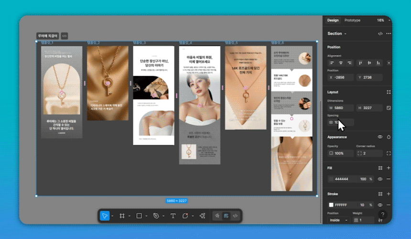The width and height of the screenshot is (411, 239).
Task: Select the Design tab
Action: coord(333,21)
